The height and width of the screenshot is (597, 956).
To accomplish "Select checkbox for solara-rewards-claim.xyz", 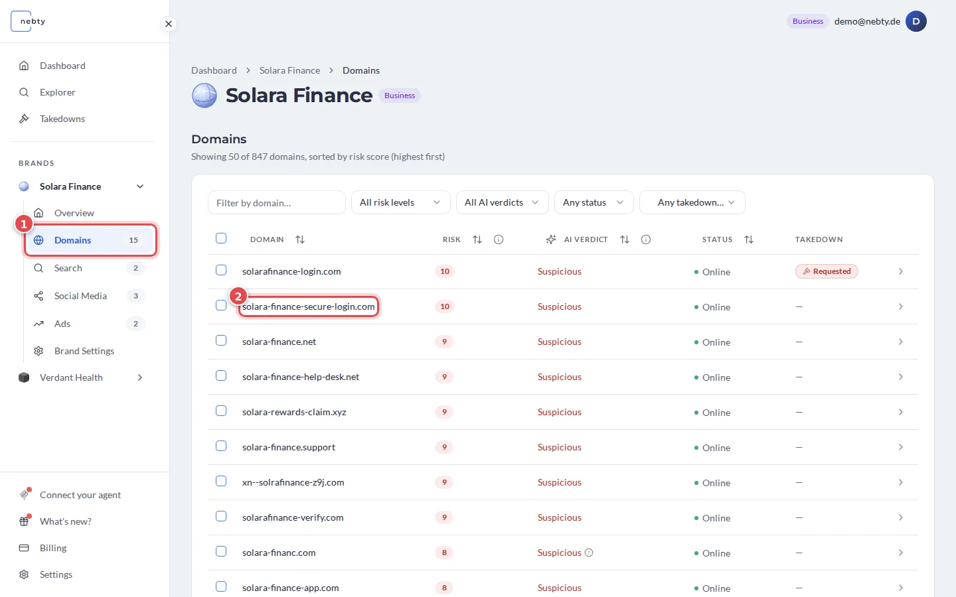I will point(221,411).
